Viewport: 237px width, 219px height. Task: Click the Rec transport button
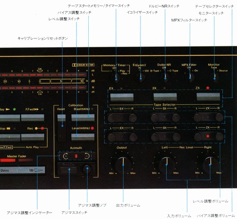tap(33, 137)
